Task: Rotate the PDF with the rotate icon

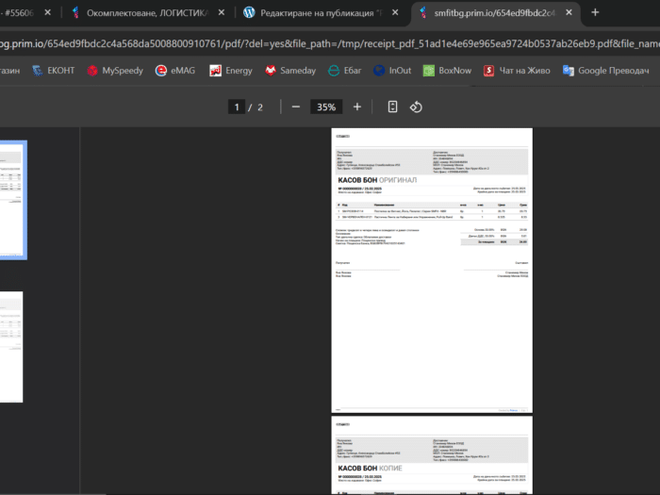Action: click(415, 107)
